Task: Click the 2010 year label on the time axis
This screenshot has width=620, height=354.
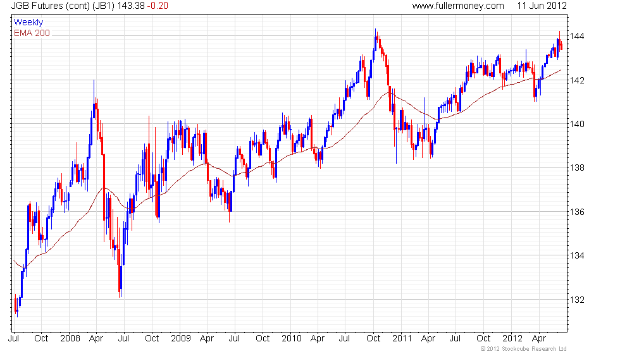Action: coord(292,339)
